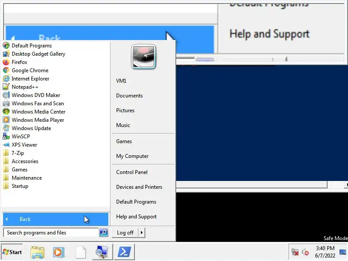
Task: Click muted volume tray icon
Action: click(x=305, y=252)
